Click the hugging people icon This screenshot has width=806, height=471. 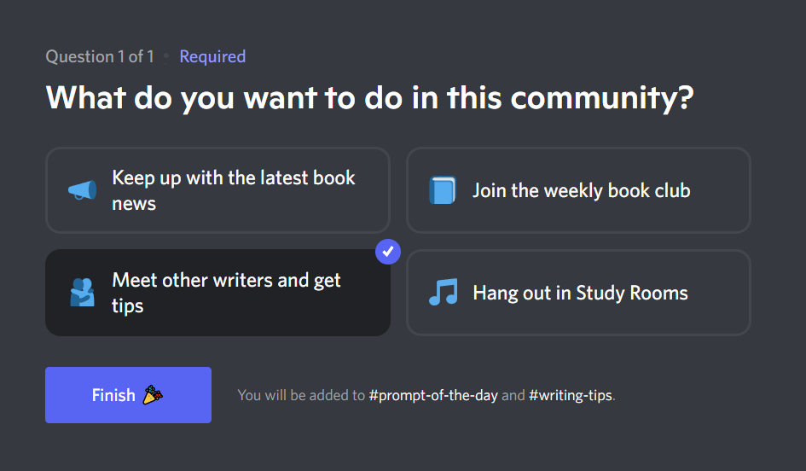82,293
